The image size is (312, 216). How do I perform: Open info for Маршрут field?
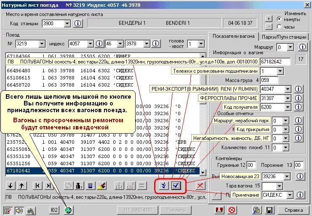302,47
